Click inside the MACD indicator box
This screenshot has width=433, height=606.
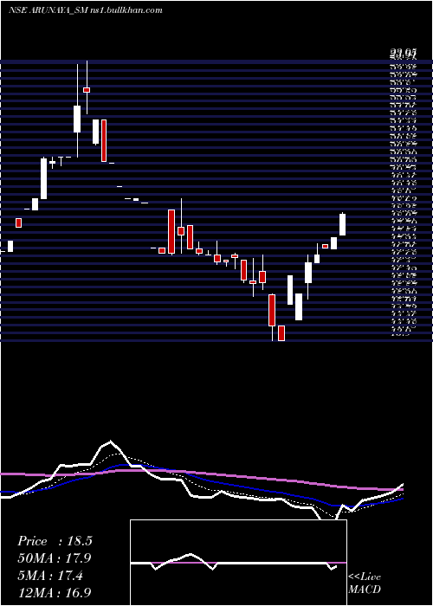click(238, 563)
